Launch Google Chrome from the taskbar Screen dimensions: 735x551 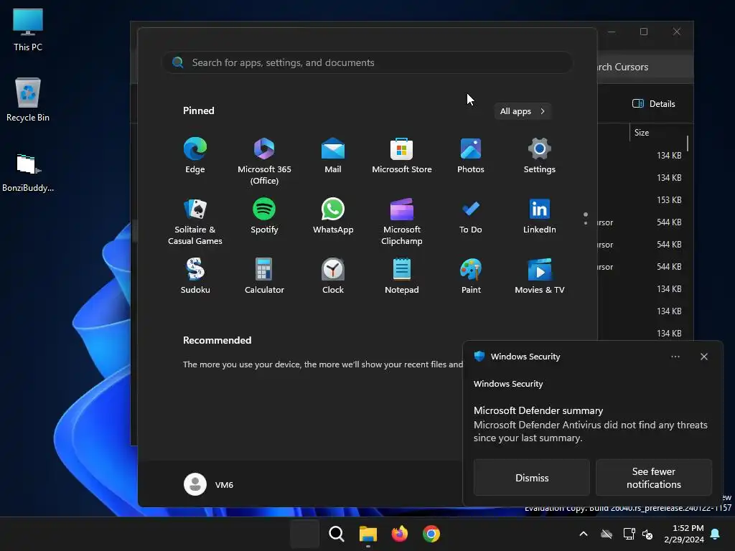click(x=431, y=534)
